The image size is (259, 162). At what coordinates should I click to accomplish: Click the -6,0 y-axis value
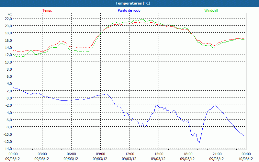8,120
